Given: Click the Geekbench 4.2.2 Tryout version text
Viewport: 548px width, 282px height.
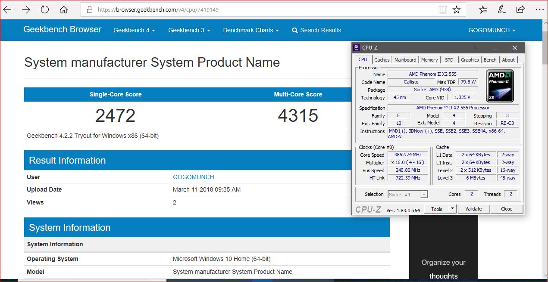Looking at the screenshot, I should point(93,136).
